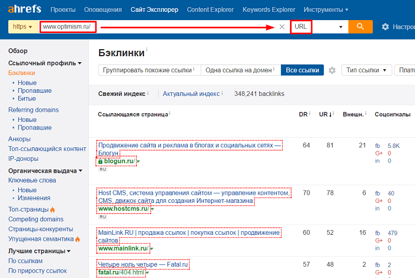Viewport: 415px width, 278px height.
Task: Collapse the Лучшие страницы section
Action: (x=69, y=251)
